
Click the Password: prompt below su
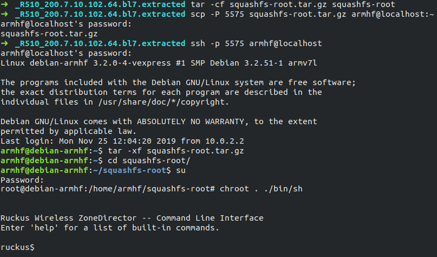tap(21, 179)
